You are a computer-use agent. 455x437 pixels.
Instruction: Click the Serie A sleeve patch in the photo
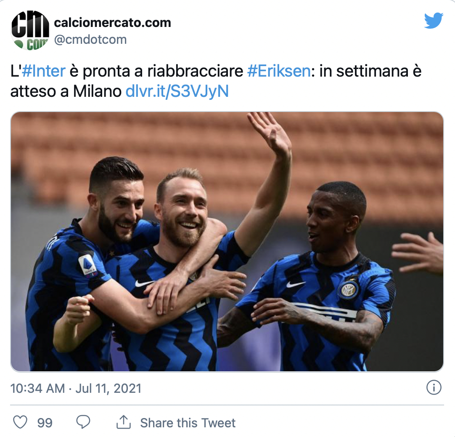[x=87, y=266]
